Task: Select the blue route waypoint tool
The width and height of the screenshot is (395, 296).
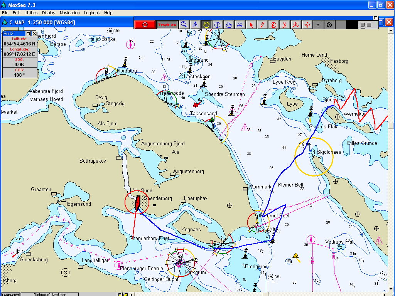Action: click(x=240, y=25)
